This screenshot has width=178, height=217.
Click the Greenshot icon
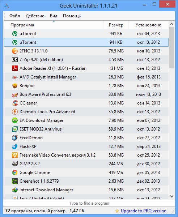coord(15,181)
